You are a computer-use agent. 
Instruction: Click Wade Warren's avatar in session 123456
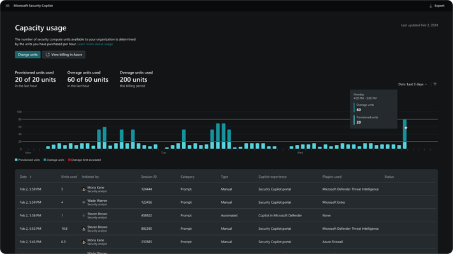[x=83, y=203]
